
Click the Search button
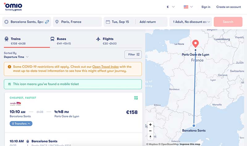click(228, 22)
